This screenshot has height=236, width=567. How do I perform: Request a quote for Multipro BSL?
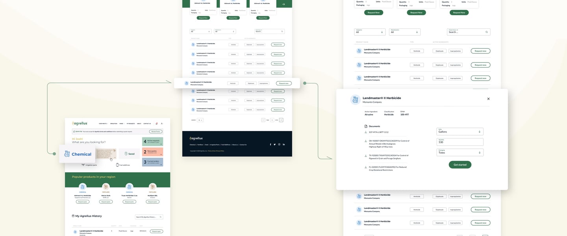pyautogui.click(x=153, y=202)
